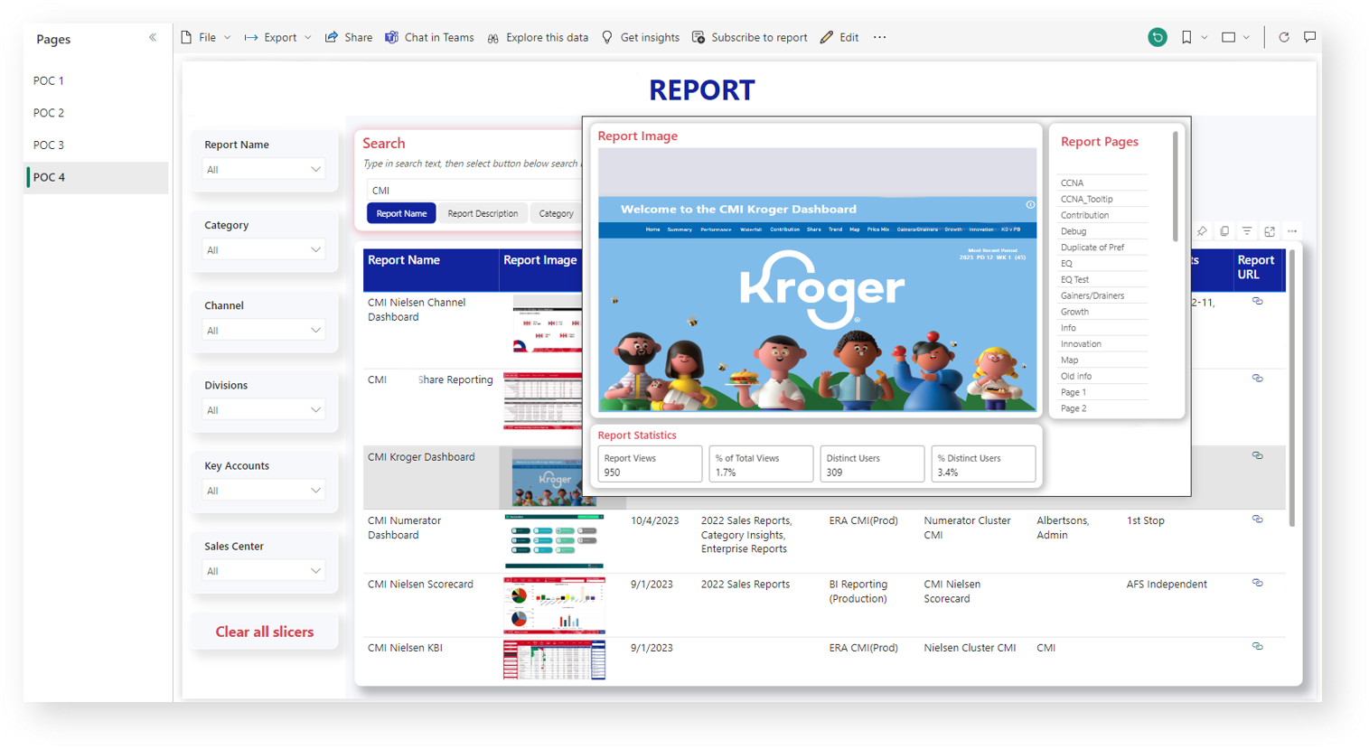1369x749 pixels.
Task: Click Subscribe to report
Action: click(750, 37)
